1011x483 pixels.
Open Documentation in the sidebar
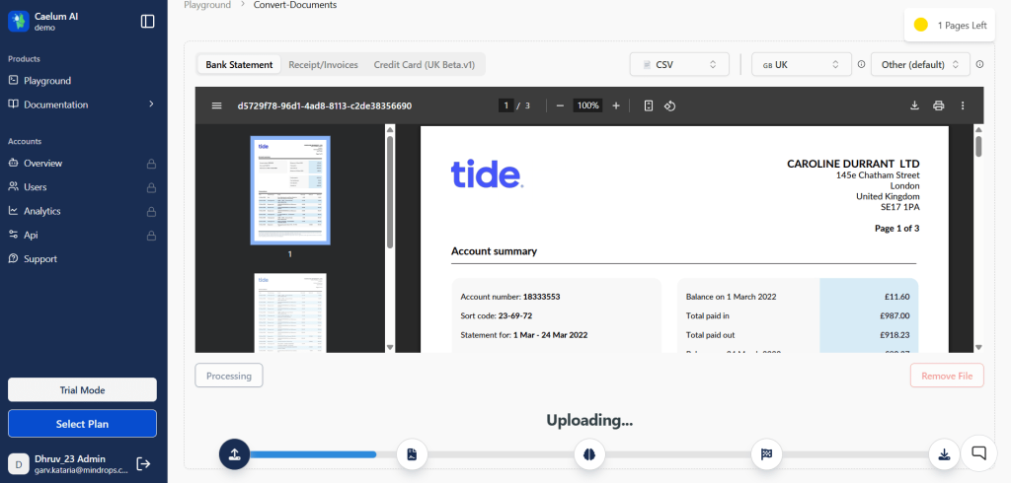[x=55, y=104]
